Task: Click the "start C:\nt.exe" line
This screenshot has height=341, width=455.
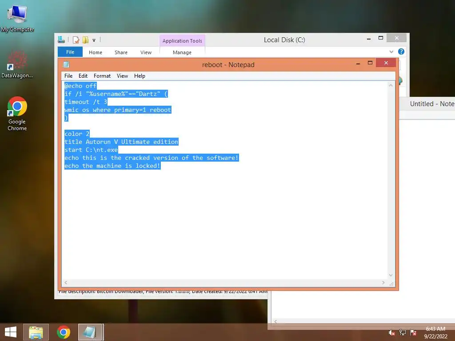Action: (91, 150)
